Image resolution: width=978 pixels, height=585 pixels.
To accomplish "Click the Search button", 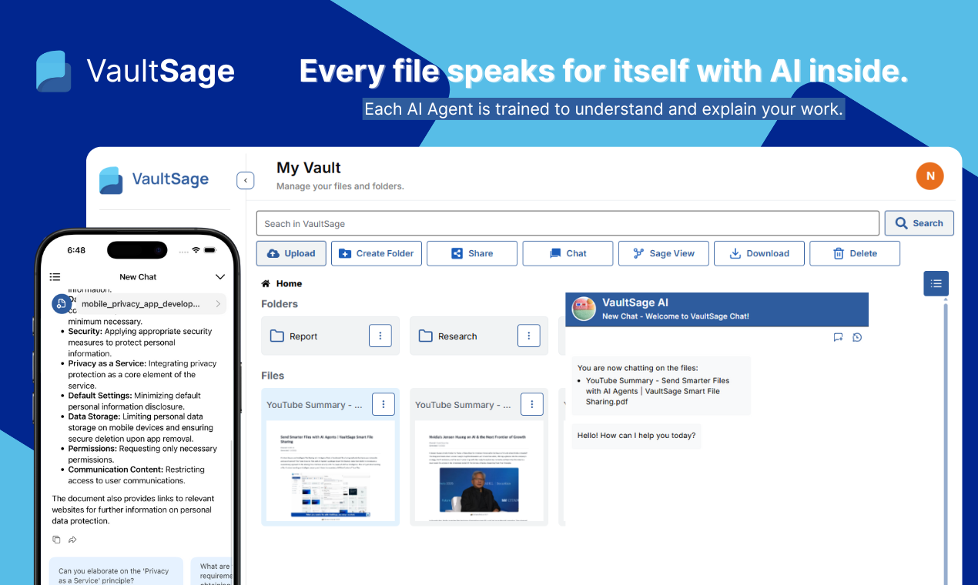I will point(919,223).
